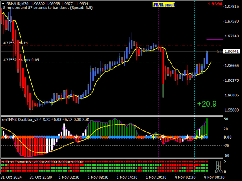Toggle the PB/HA on/off button
This screenshot has height=181, width=242.
pyautogui.click(x=163, y=5)
